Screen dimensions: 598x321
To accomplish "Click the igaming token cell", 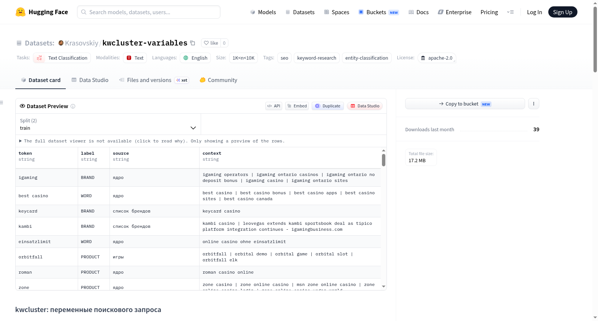I will [x=47, y=178].
